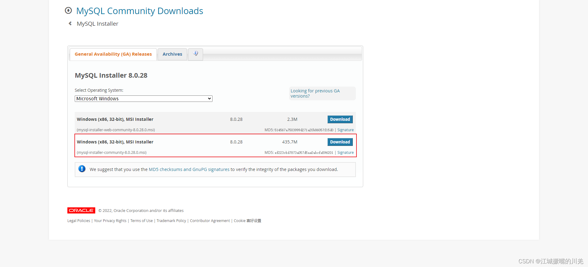Open Signature link for 435.7M installer
This screenshot has width=588, height=267.
click(x=345, y=153)
